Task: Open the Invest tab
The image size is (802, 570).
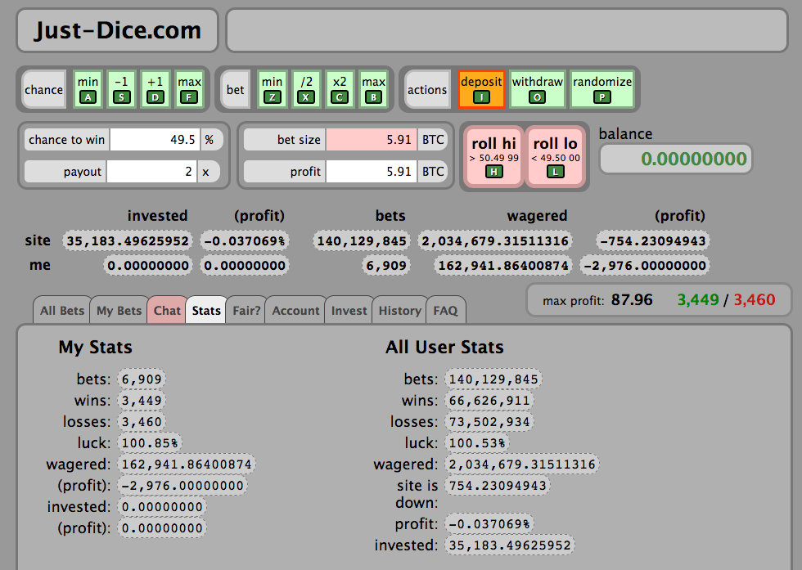Action: coord(349,310)
